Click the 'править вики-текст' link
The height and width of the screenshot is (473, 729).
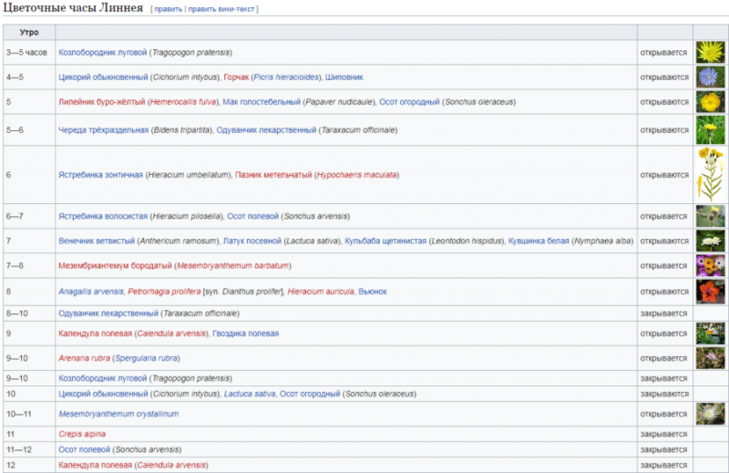221,9
